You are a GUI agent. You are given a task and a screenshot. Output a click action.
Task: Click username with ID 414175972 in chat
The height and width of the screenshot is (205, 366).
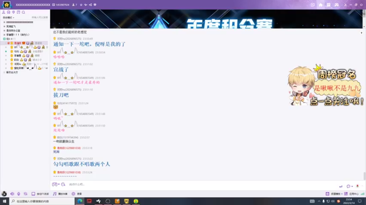[67, 103]
